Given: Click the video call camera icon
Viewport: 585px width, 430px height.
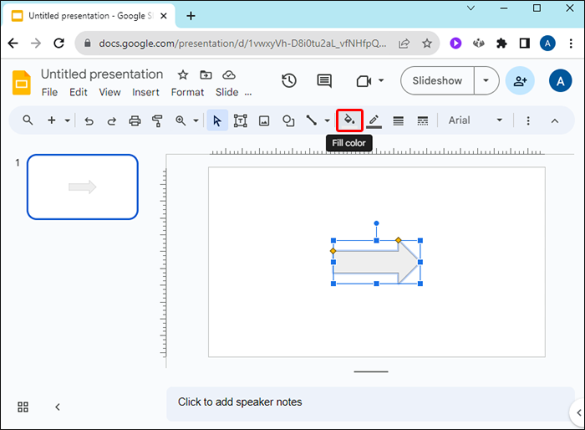Looking at the screenshot, I should [x=364, y=80].
